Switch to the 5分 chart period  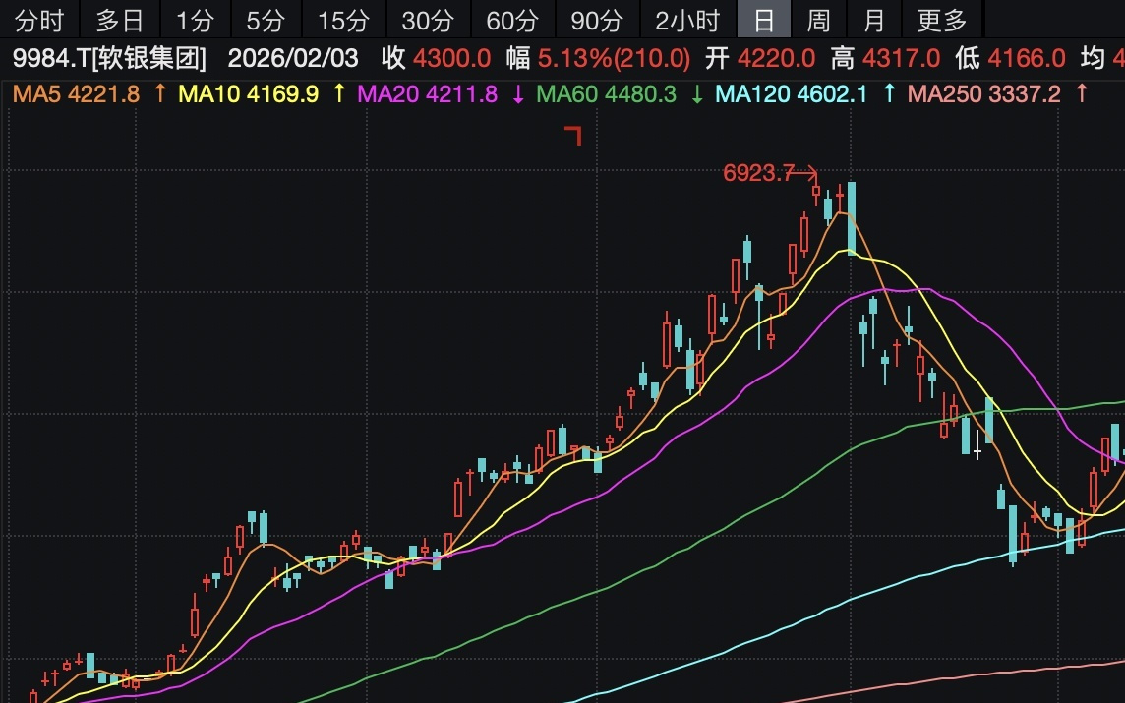266,20
